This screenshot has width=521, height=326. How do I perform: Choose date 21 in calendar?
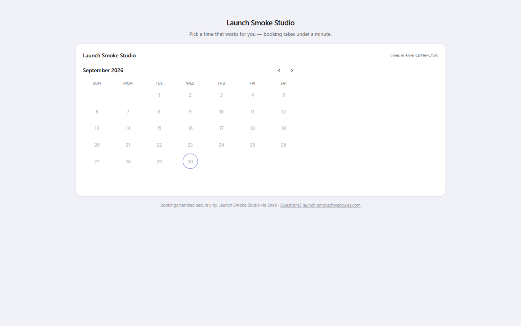[128, 145]
